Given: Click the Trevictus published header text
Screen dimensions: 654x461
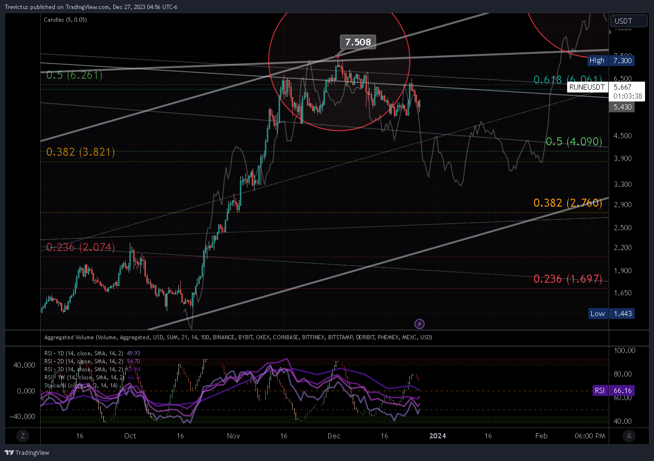Looking at the screenshot, I should [x=91, y=7].
